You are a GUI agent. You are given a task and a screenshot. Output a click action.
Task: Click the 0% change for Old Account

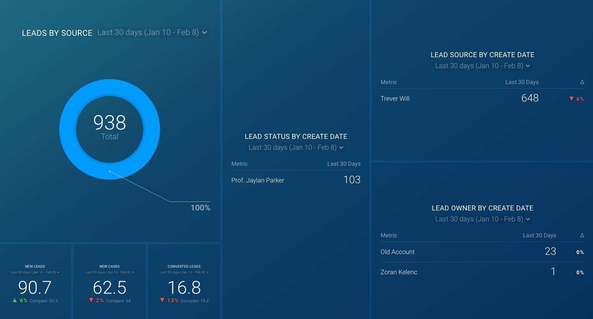580,252
